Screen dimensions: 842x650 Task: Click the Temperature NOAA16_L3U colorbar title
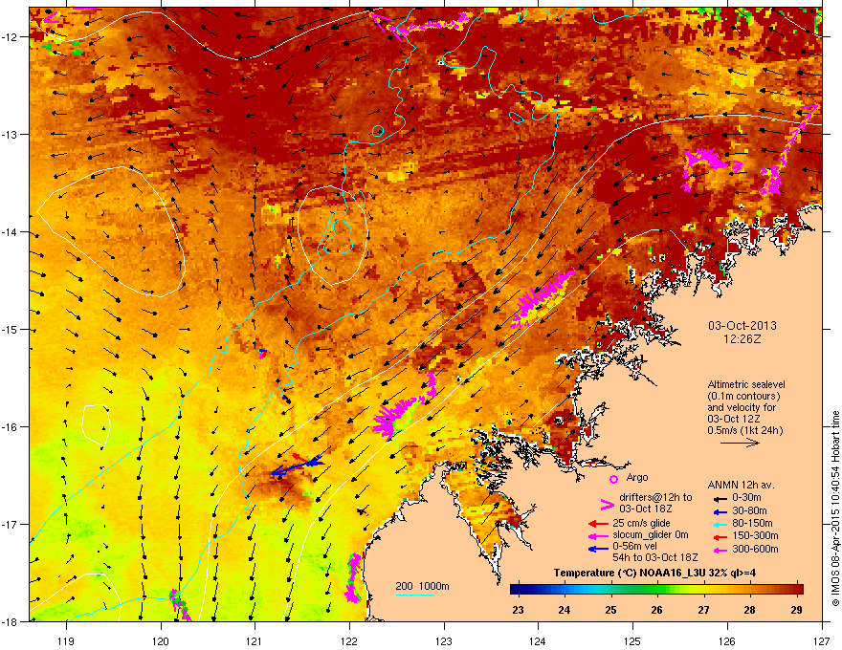point(654,573)
